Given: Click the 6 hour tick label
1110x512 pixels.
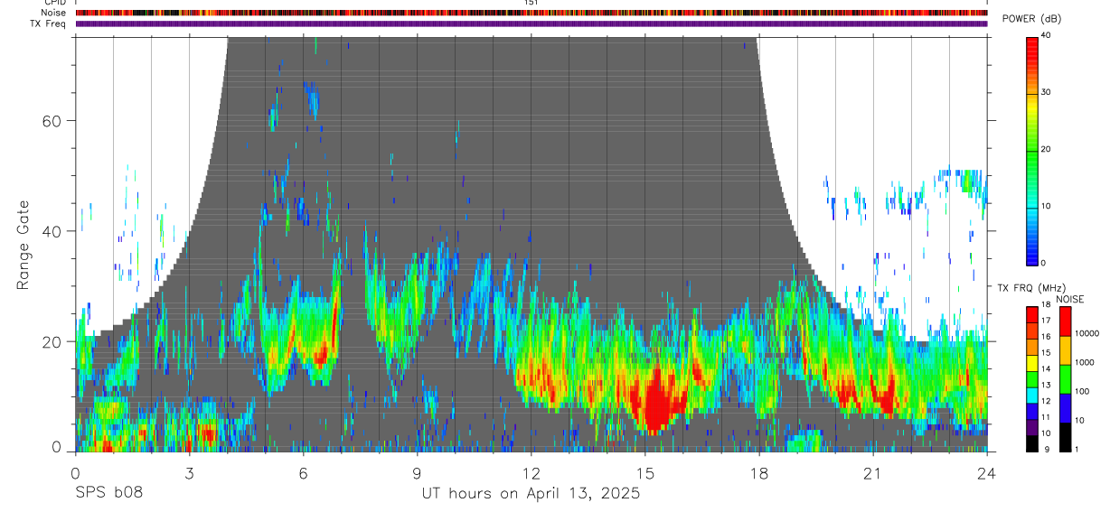Looking at the screenshot, I should tap(303, 472).
